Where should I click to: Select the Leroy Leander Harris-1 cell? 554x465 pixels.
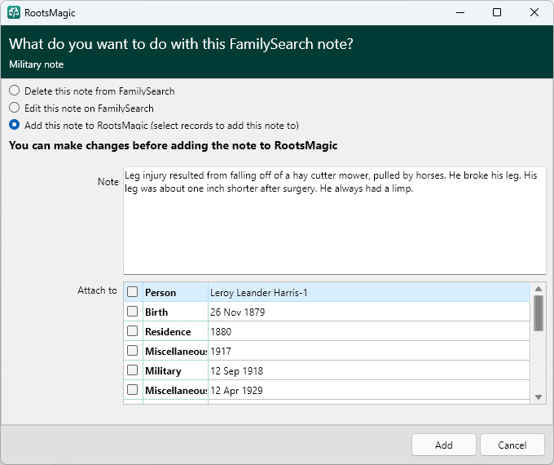[x=369, y=292]
